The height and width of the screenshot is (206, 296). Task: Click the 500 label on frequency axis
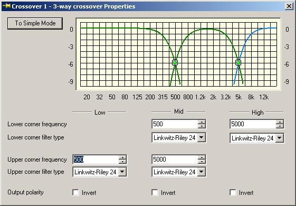175,97
